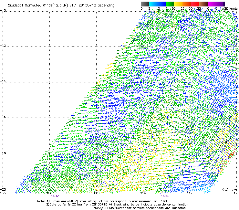The image size is (239, 210).
Task: Select the red 30-35 knots legend swatch
Action: pos(195,4)
